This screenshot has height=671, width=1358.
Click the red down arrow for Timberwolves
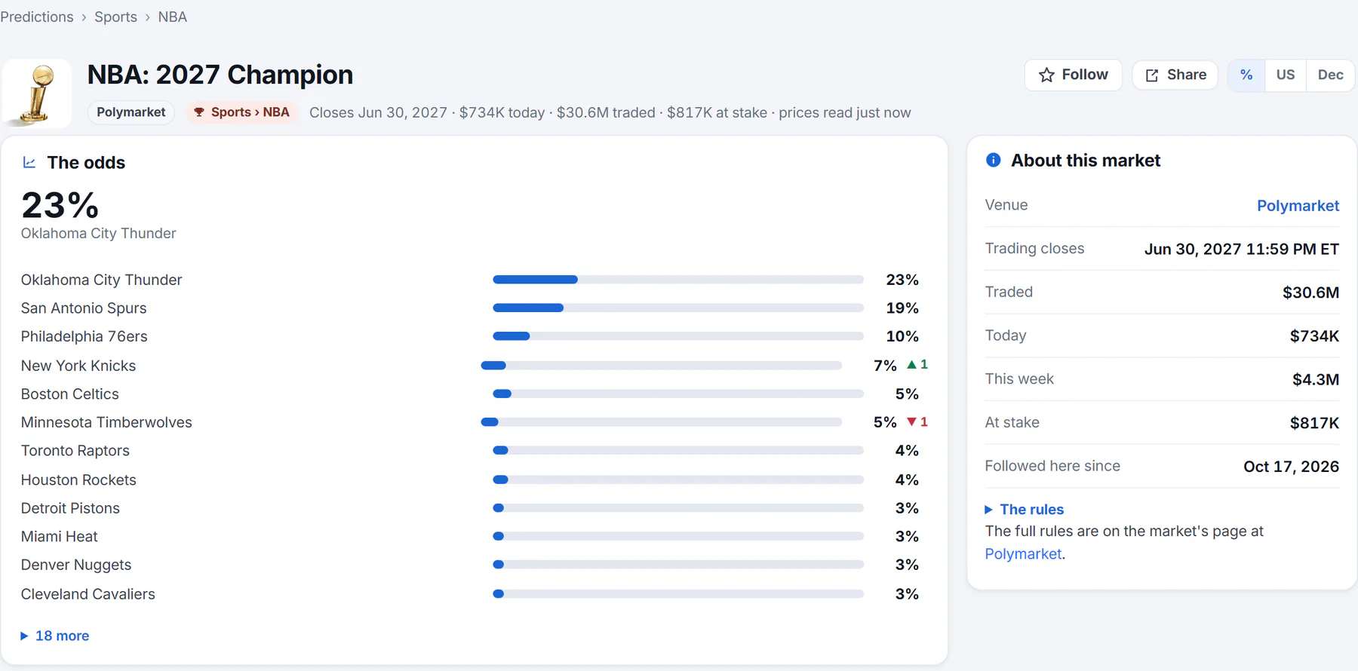[x=911, y=422]
